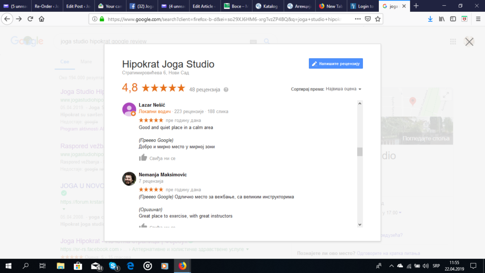Open the Највиша оцена sort dropdown
The height and width of the screenshot is (273, 485).
[343, 89]
